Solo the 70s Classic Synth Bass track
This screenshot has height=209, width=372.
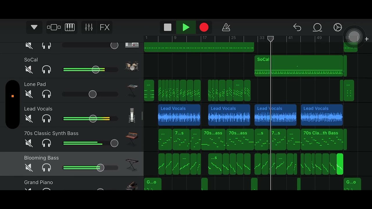[46, 143]
